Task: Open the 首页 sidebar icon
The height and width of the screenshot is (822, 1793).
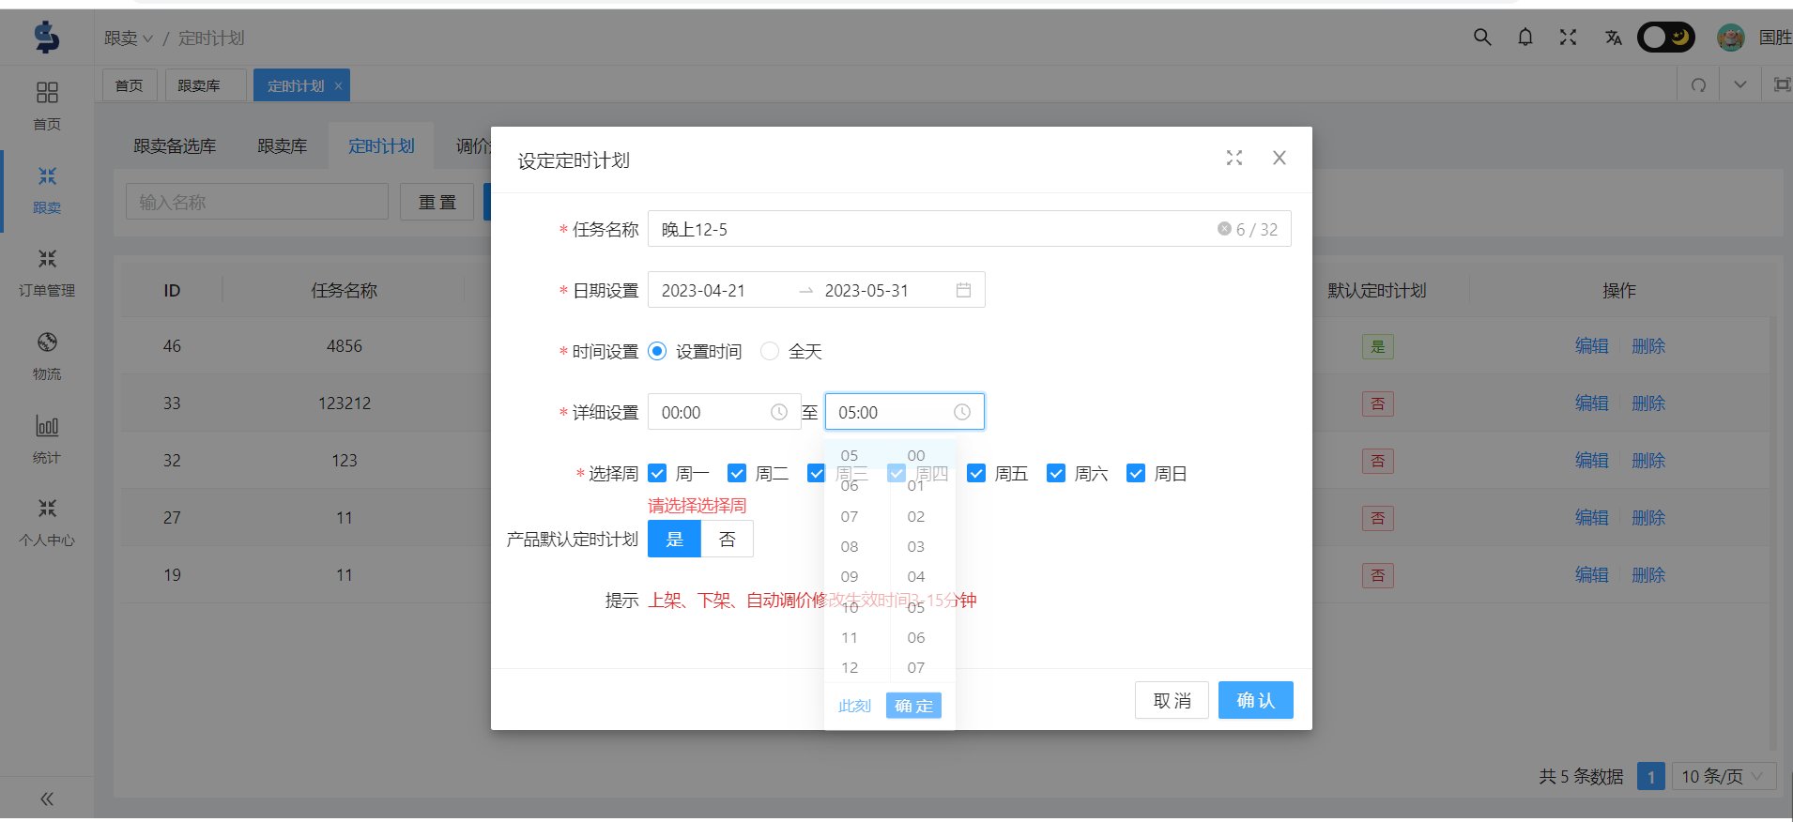Action: pyautogui.click(x=47, y=92)
